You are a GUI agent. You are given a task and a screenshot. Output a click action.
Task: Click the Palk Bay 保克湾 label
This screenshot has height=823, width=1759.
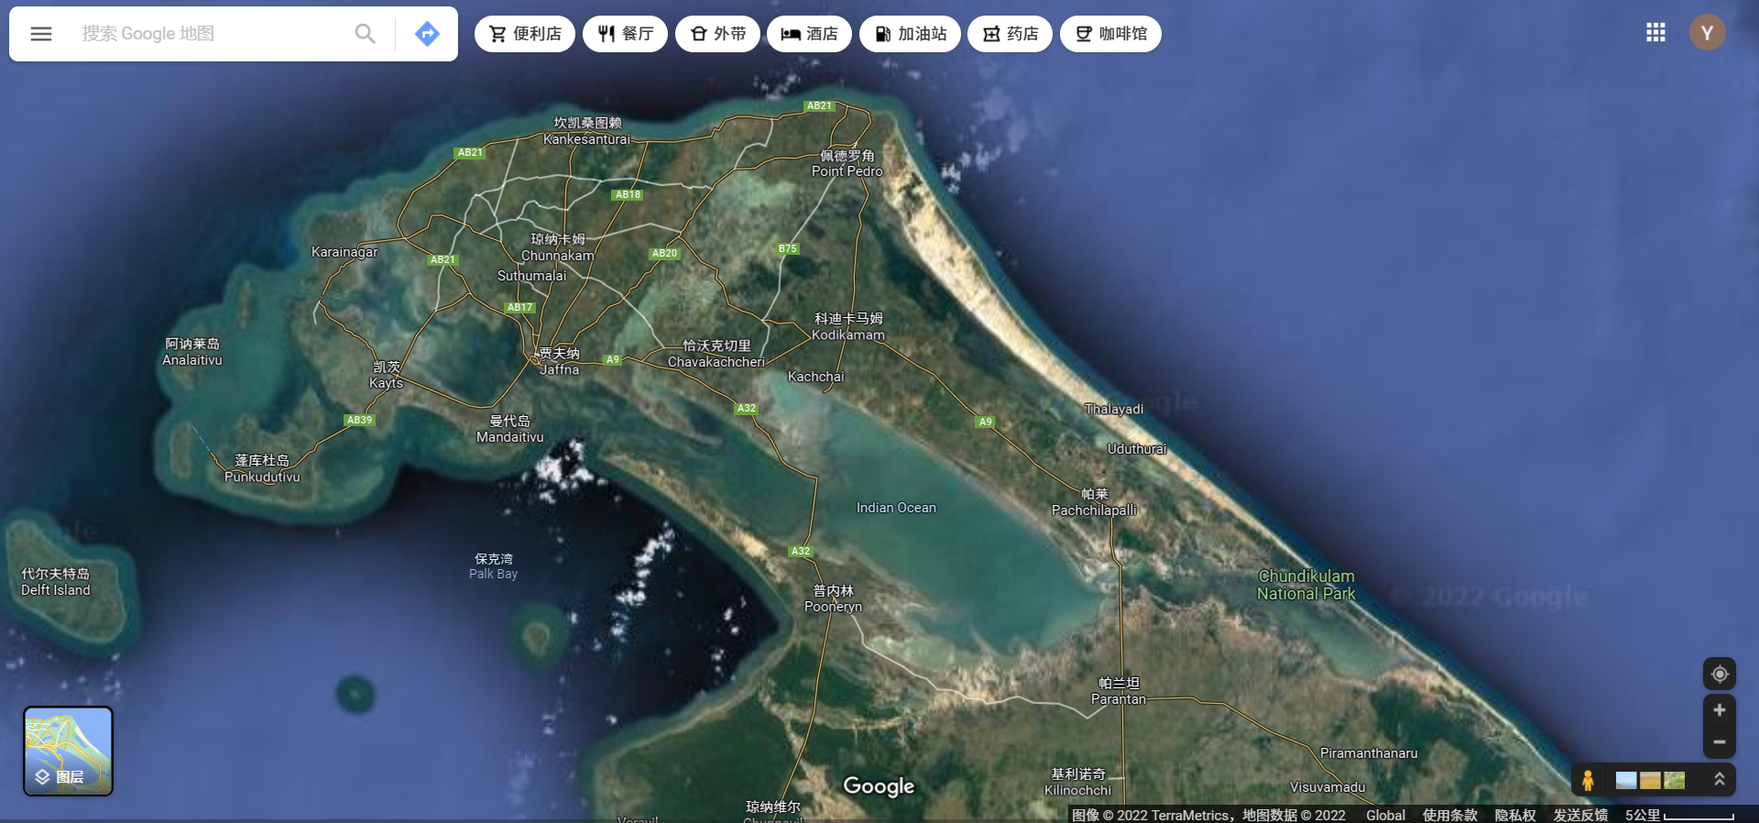494,566
